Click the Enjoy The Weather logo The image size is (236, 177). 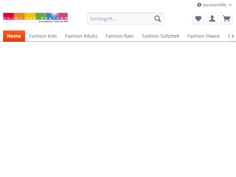pos(35,17)
